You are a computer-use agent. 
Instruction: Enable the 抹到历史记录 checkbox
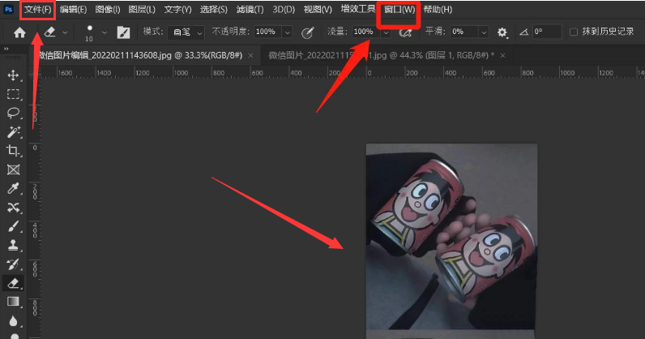point(574,32)
